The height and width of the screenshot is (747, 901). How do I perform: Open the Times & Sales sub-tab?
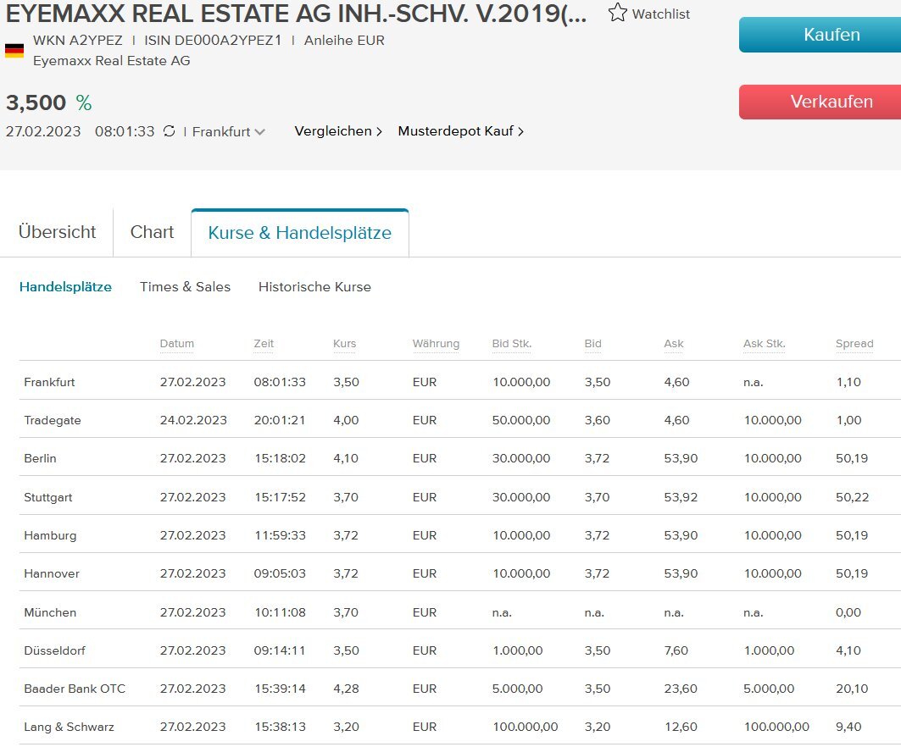(x=185, y=286)
